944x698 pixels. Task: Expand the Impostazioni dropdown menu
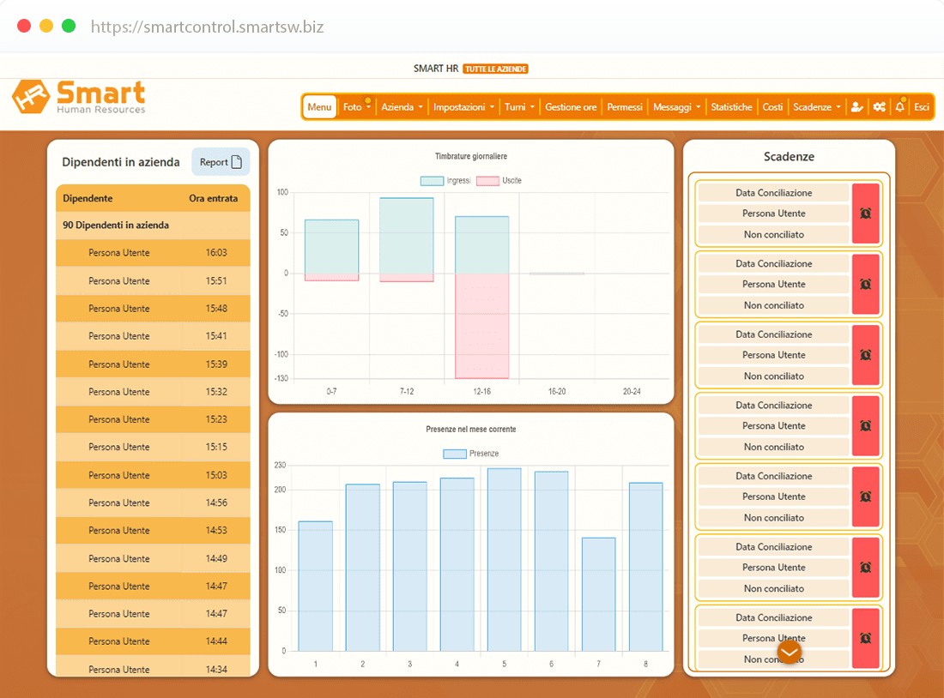[463, 107]
